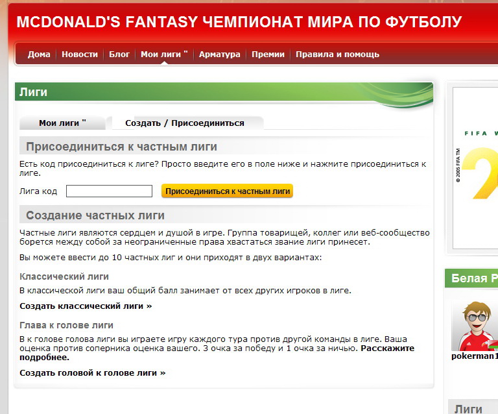Click the Лиги heading in the right sidebar

click(x=468, y=409)
